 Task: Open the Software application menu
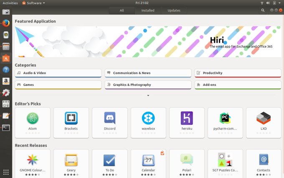pyautogui.click(x=33, y=3)
